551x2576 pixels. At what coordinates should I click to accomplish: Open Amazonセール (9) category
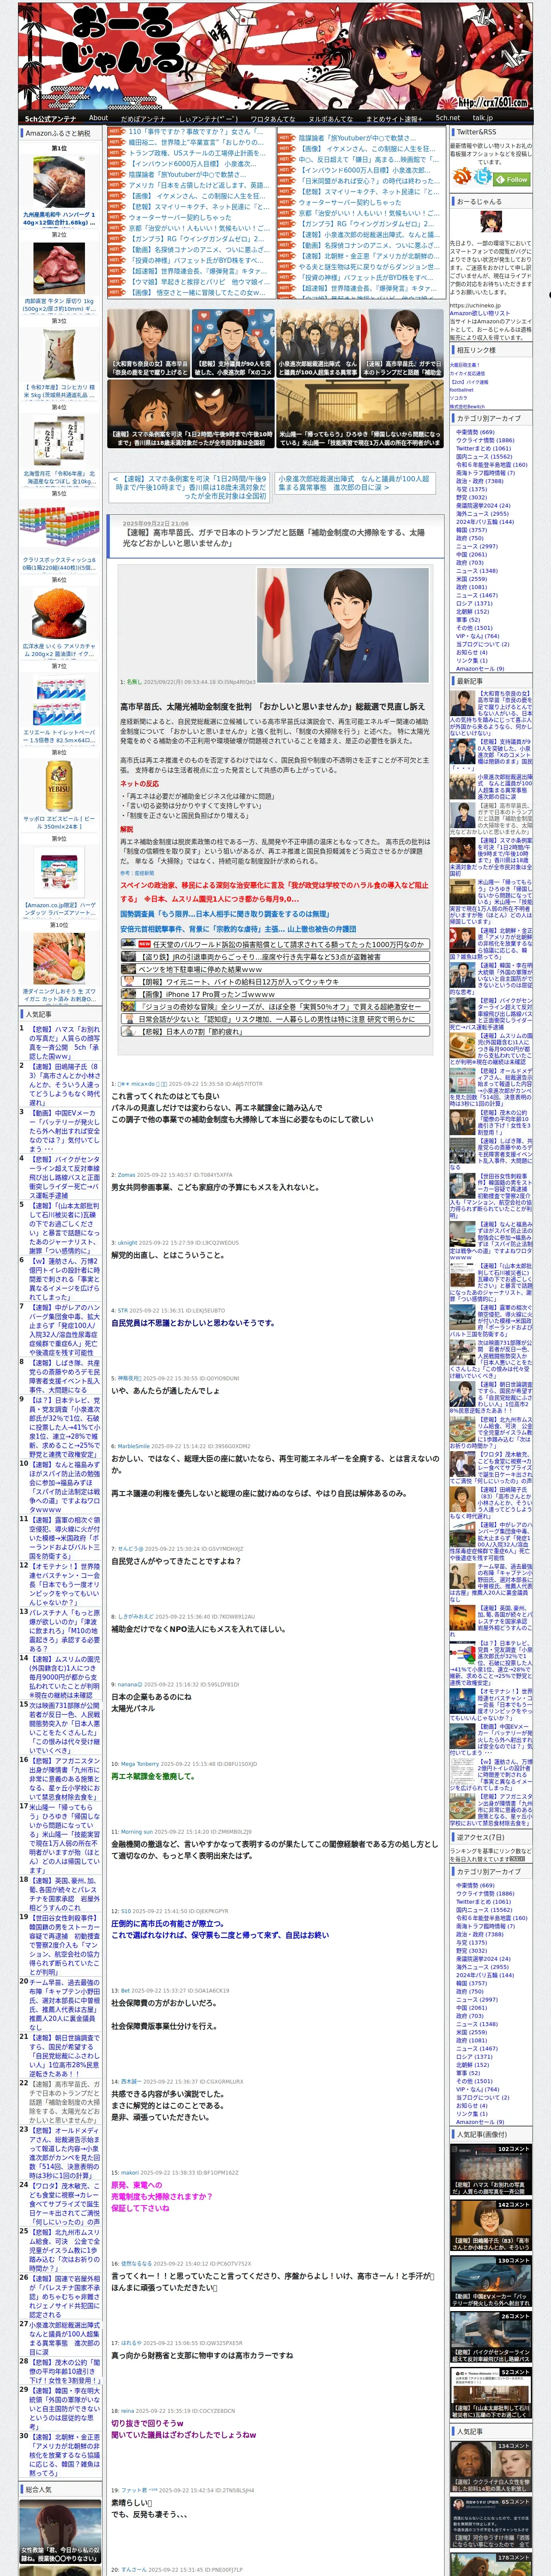(x=480, y=668)
